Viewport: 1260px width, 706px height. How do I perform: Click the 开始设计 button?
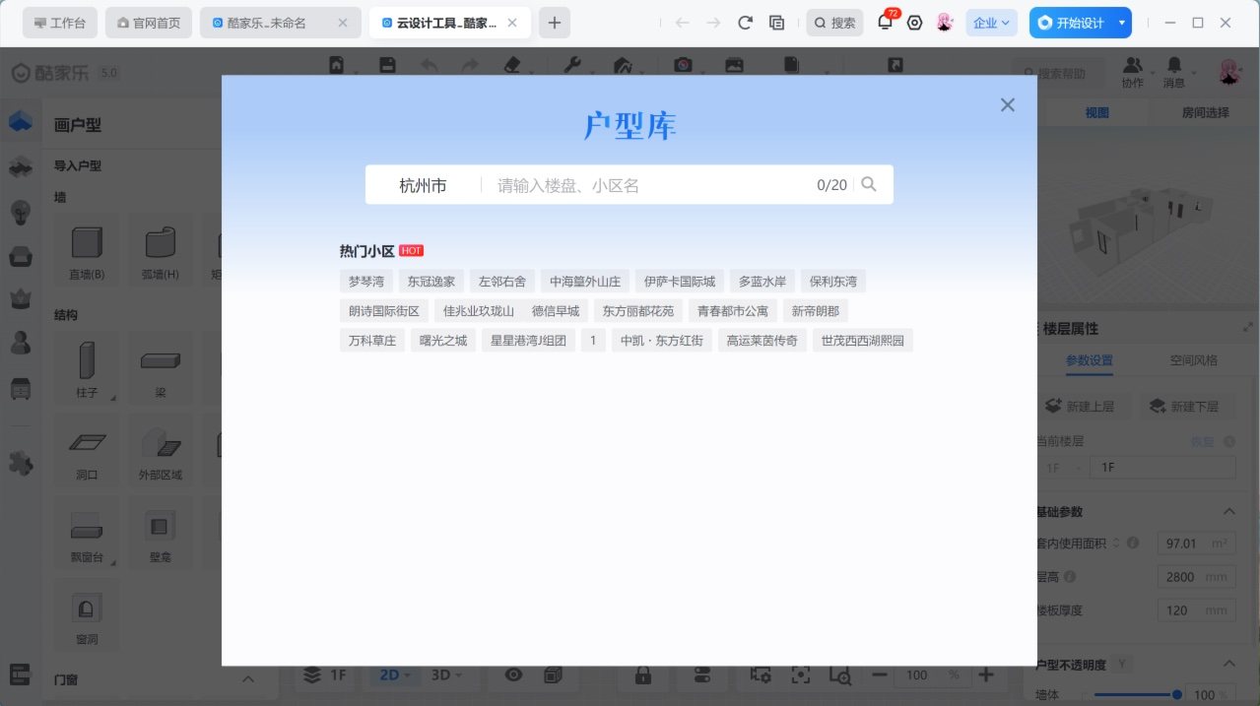pos(1071,23)
